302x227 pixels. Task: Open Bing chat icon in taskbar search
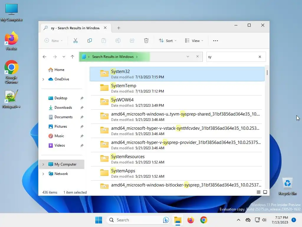166,220
